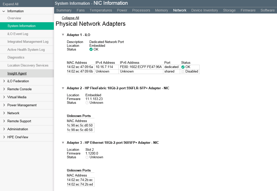
Task: Click MAC address 14:02:ec:47:09:6a
Action: point(80,67)
